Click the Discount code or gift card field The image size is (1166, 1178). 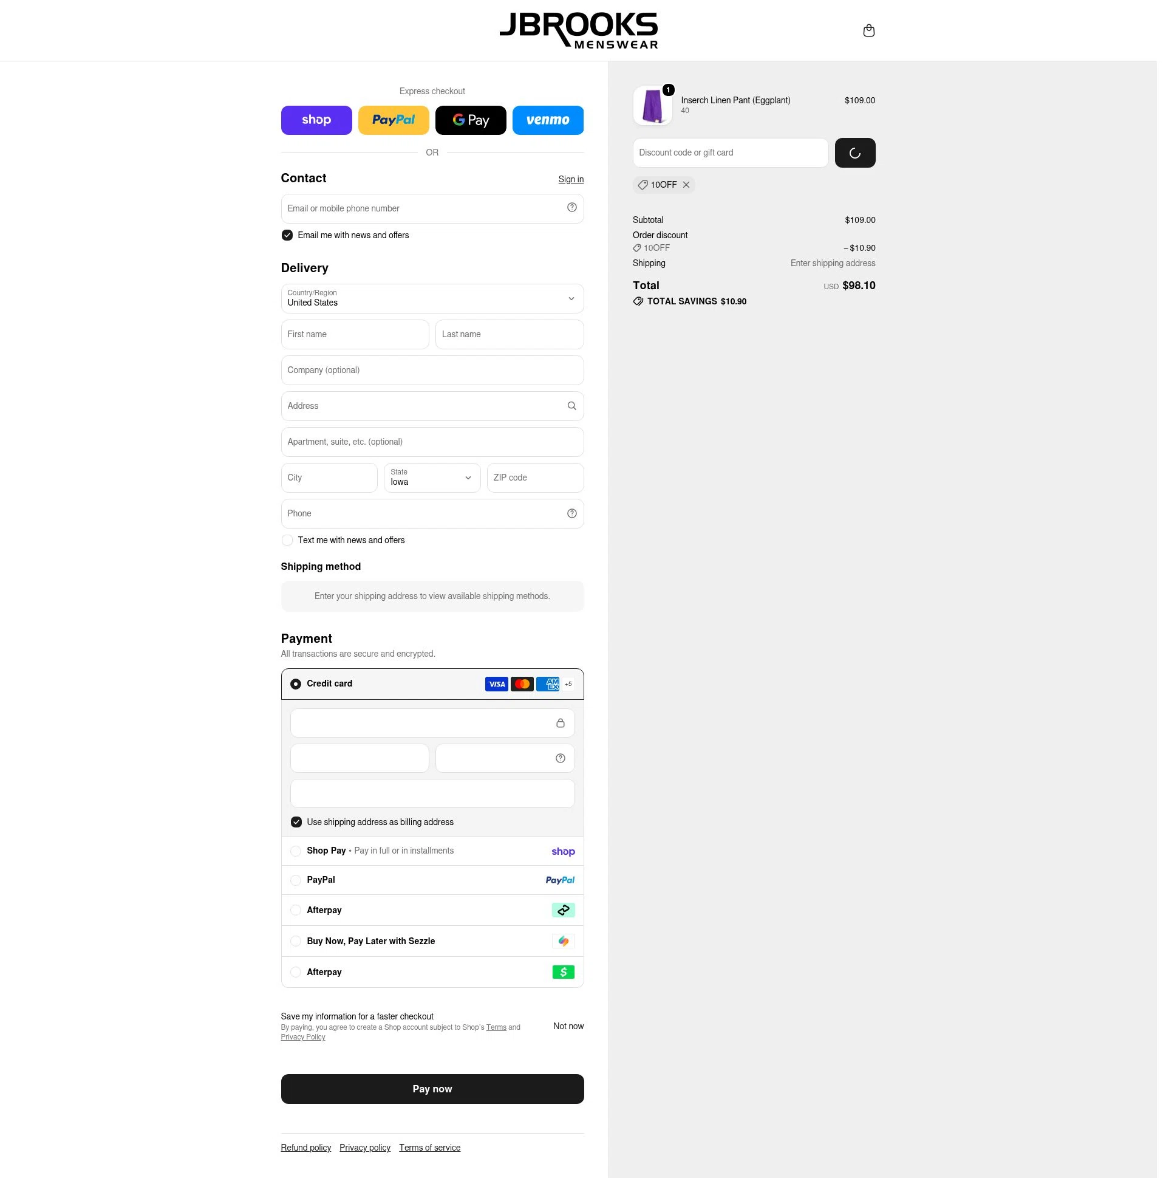click(730, 152)
